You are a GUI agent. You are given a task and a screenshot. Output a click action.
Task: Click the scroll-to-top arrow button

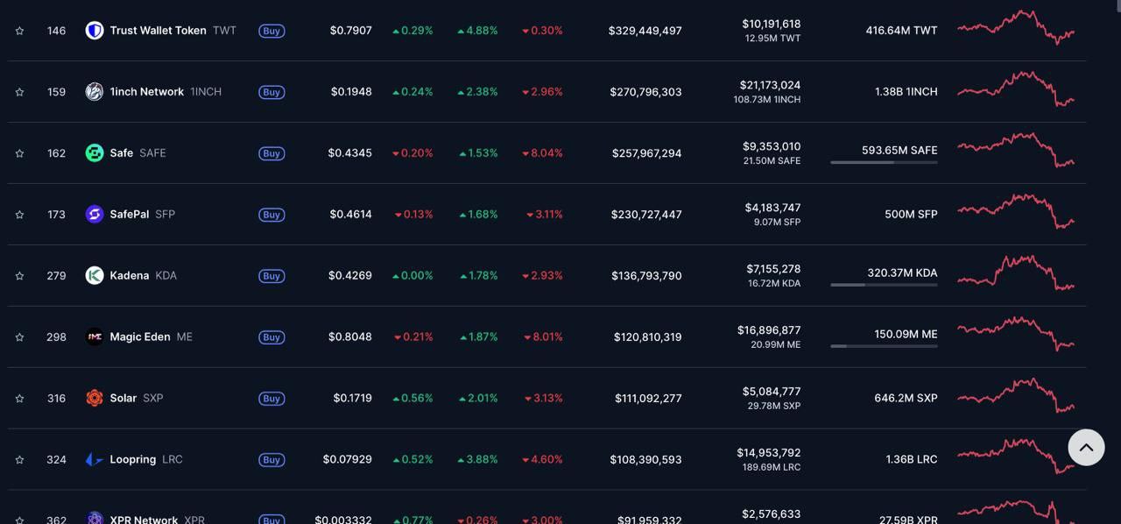(1086, 448)
